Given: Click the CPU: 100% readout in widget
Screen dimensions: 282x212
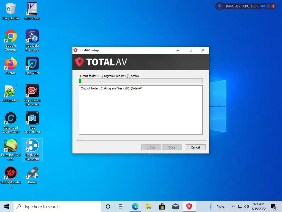Looking at the screenshot, I should tap(251, 6).
